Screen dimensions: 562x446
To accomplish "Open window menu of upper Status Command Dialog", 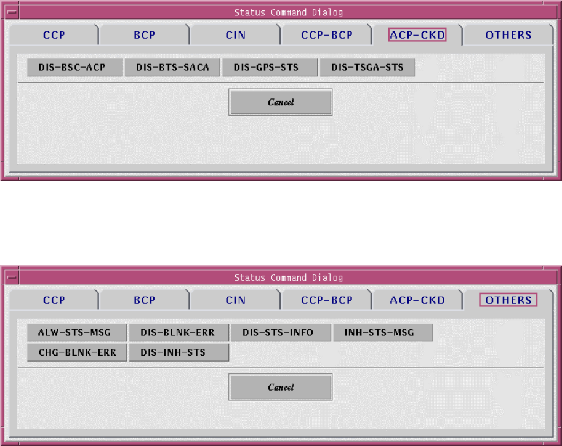I will tap(12, 12).
